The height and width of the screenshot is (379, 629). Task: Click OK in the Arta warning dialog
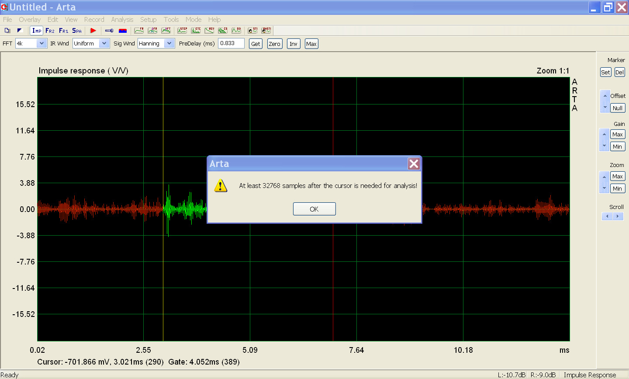[314, 209]
